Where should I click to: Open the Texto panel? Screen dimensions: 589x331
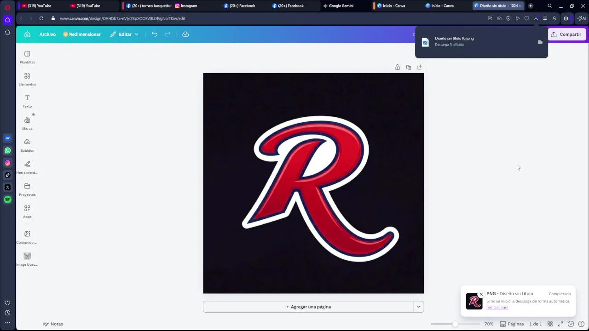coord(27,101)
